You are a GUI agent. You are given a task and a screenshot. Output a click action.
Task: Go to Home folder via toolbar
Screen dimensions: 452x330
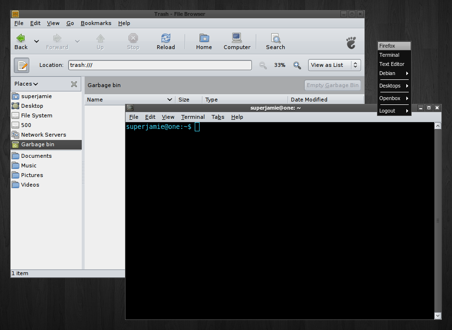click(204, 42)
